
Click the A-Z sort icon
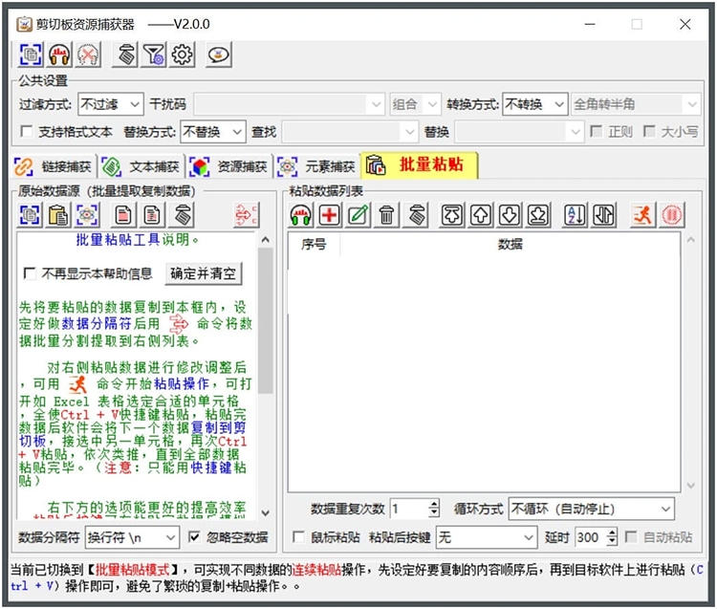pyautogui.click(x=575, y=215)
